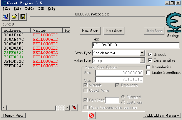Click the red arrow add-to-list icon

coord(74,107)
